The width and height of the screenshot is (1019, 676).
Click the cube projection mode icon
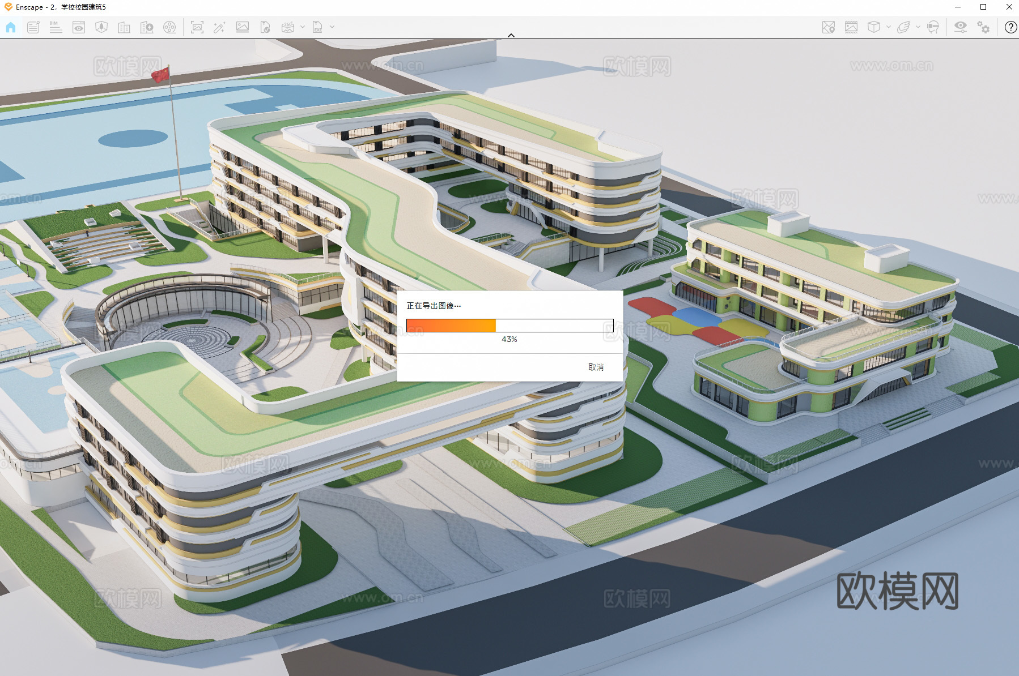874,27
